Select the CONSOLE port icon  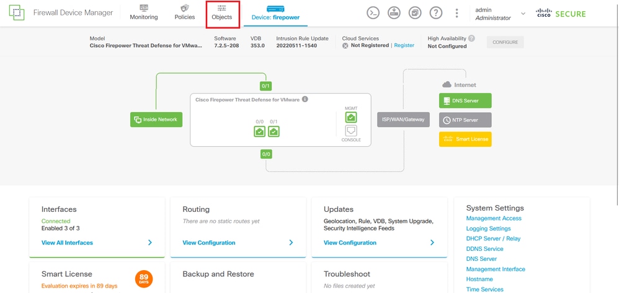coord(351,131)
